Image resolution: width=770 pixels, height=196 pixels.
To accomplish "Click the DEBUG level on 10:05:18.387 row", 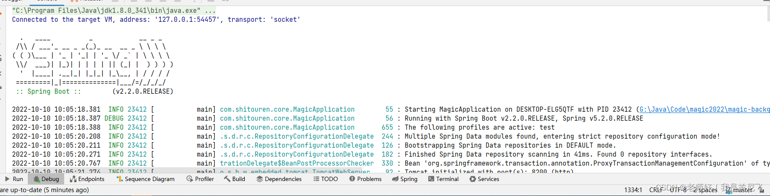I will click(x=114, y=119).
